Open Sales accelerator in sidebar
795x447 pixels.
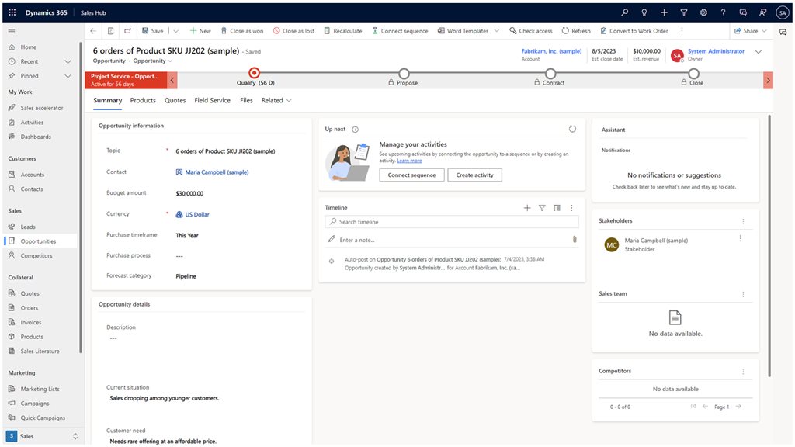(42, 108)
